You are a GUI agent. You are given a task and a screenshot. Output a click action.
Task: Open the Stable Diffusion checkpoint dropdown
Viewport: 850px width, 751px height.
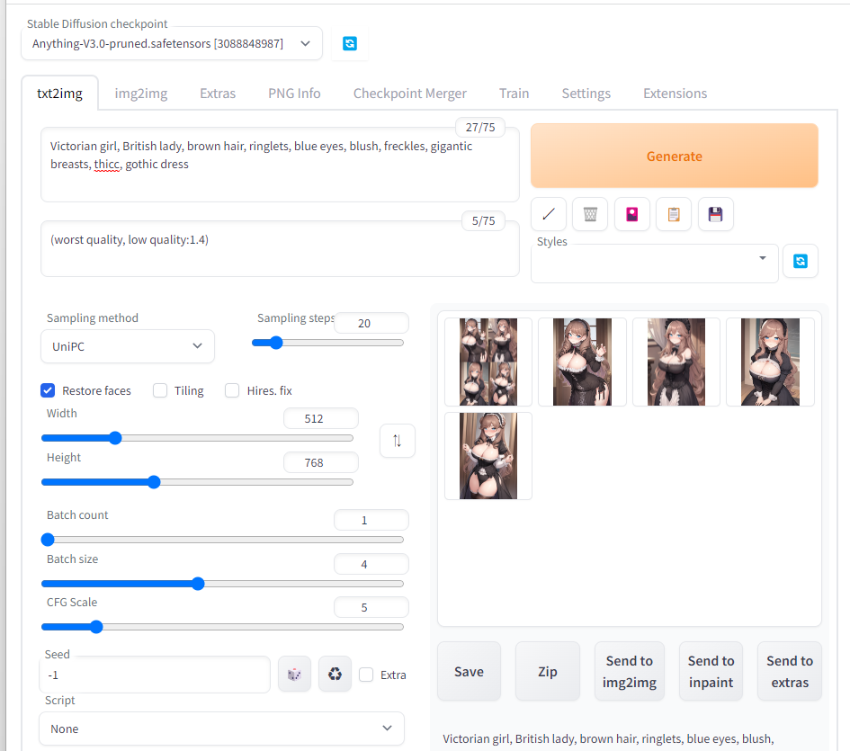[x=171, y=43]
